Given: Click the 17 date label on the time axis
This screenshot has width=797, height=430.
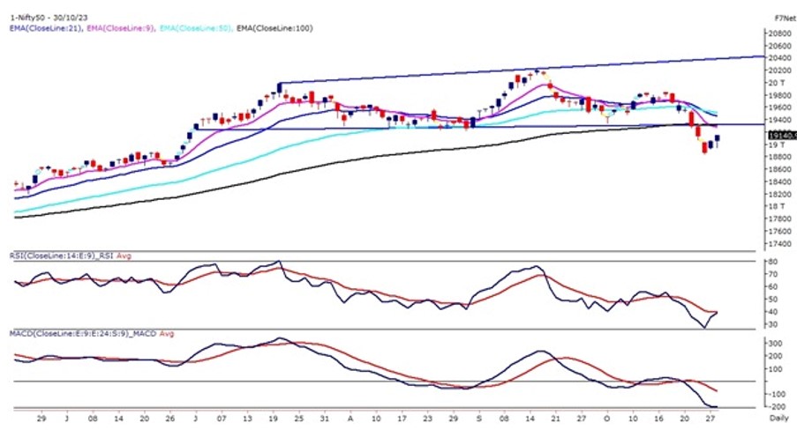Looking at the screenshot, I should 402,419.
